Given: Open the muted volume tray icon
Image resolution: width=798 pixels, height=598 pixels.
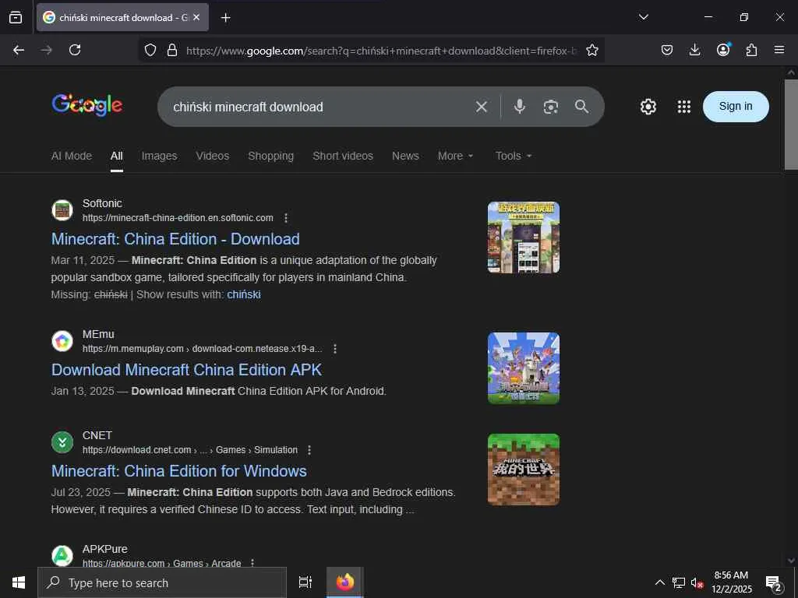Looking at the screenshot, I should pos(697,582).
